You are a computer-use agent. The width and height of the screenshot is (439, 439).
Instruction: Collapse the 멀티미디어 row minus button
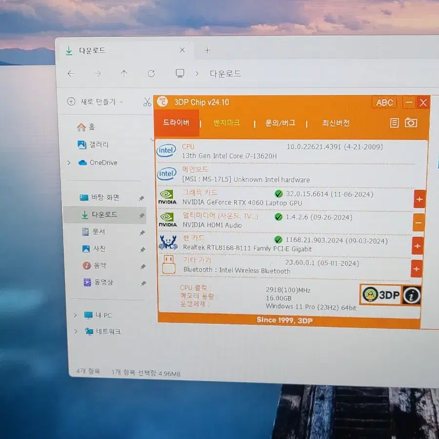(419, 222)
